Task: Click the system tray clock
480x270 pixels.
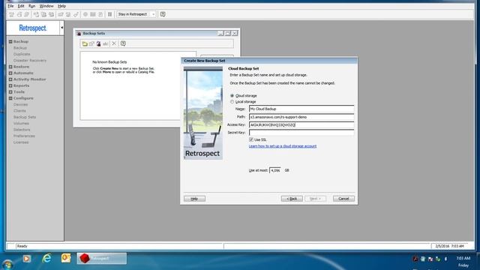Action: pos(463,262)
